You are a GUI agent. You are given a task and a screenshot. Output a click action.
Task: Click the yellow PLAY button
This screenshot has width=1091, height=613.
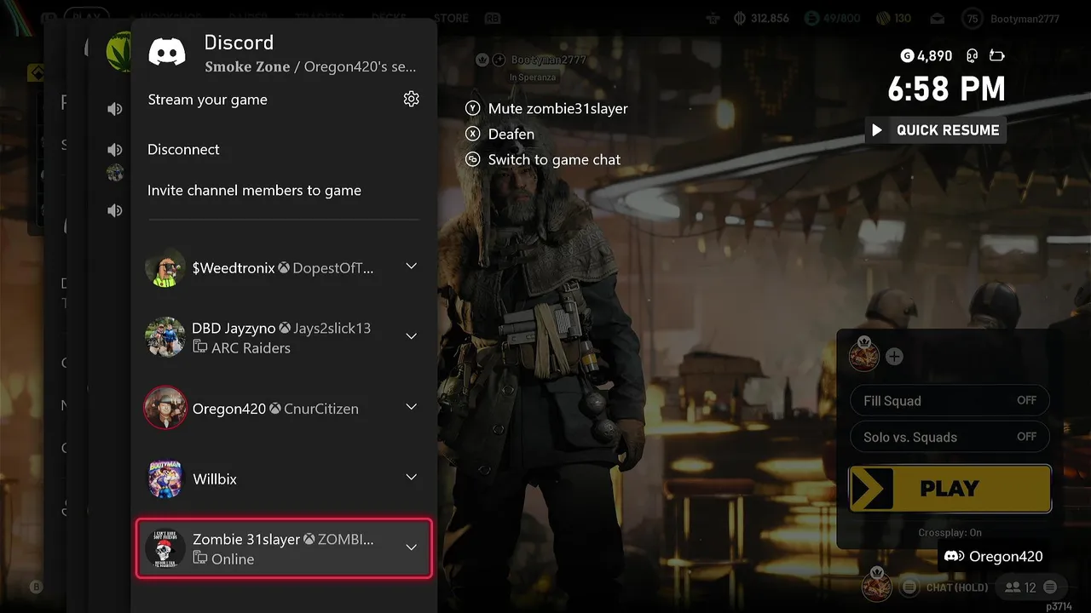pos(950,489)
